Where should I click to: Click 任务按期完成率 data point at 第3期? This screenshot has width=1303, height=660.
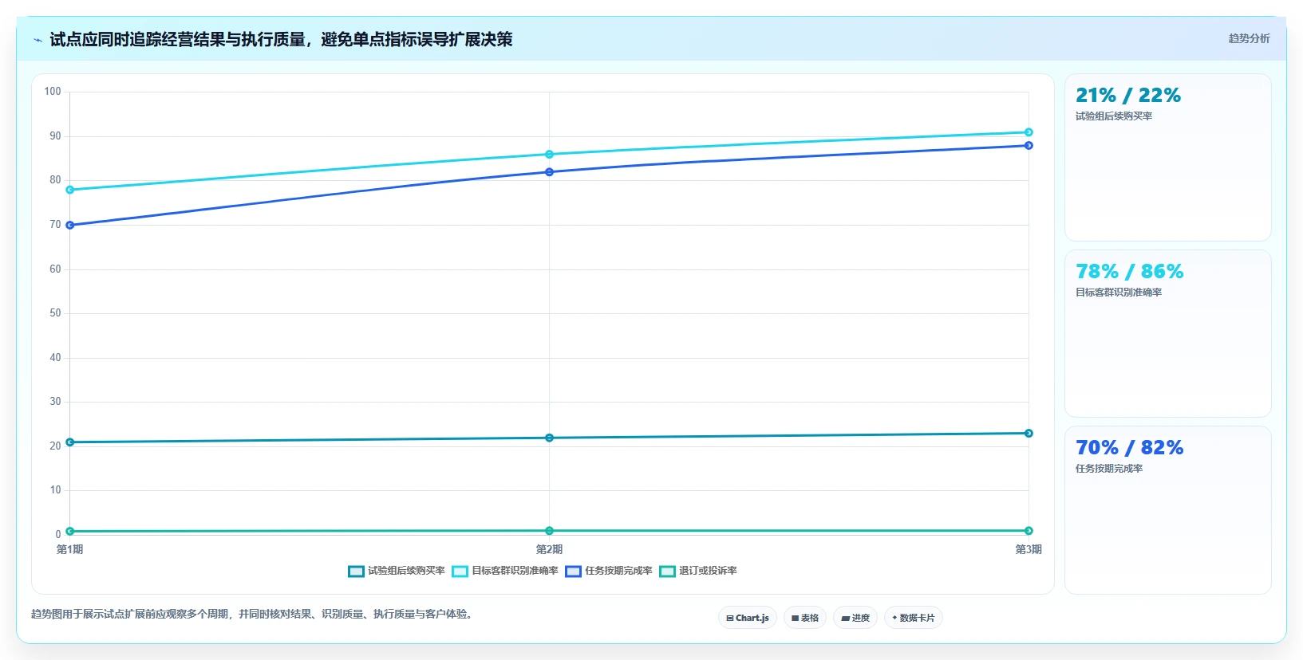(1029, 145)
